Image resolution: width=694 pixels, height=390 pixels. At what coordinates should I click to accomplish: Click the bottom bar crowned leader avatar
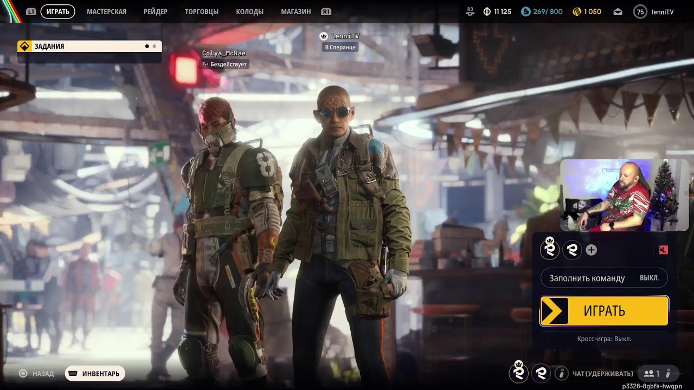(x=518, y=373)
